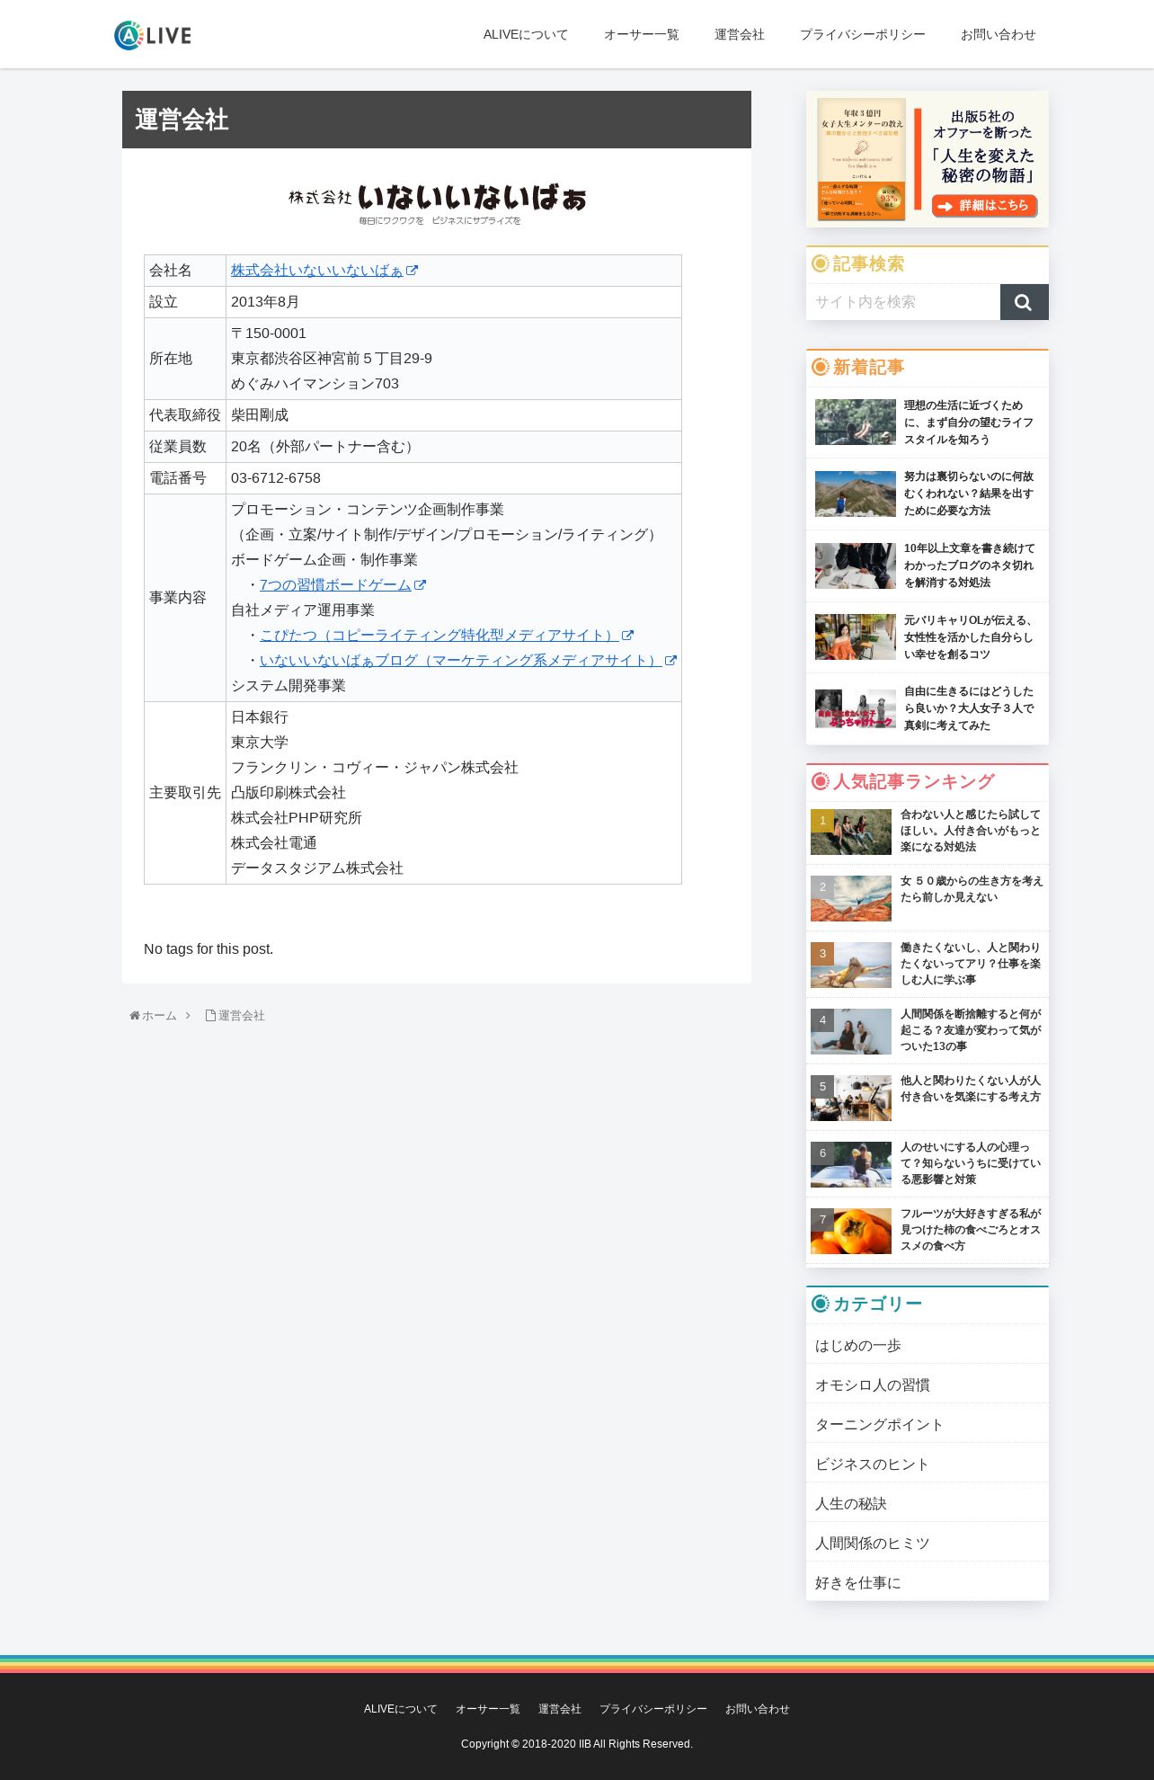Select category オモシロ人の習慣
1154x1780 pixels.
(928, 1385)
